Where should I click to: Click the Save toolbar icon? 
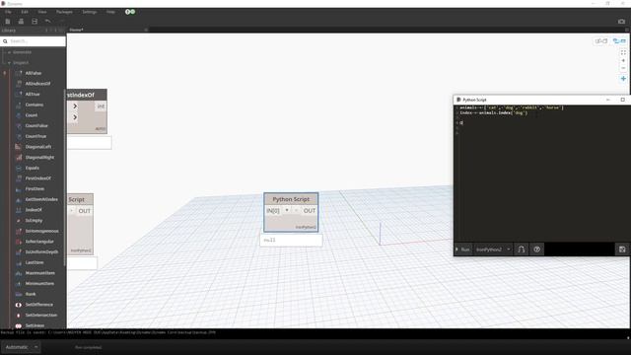(35, 22)
